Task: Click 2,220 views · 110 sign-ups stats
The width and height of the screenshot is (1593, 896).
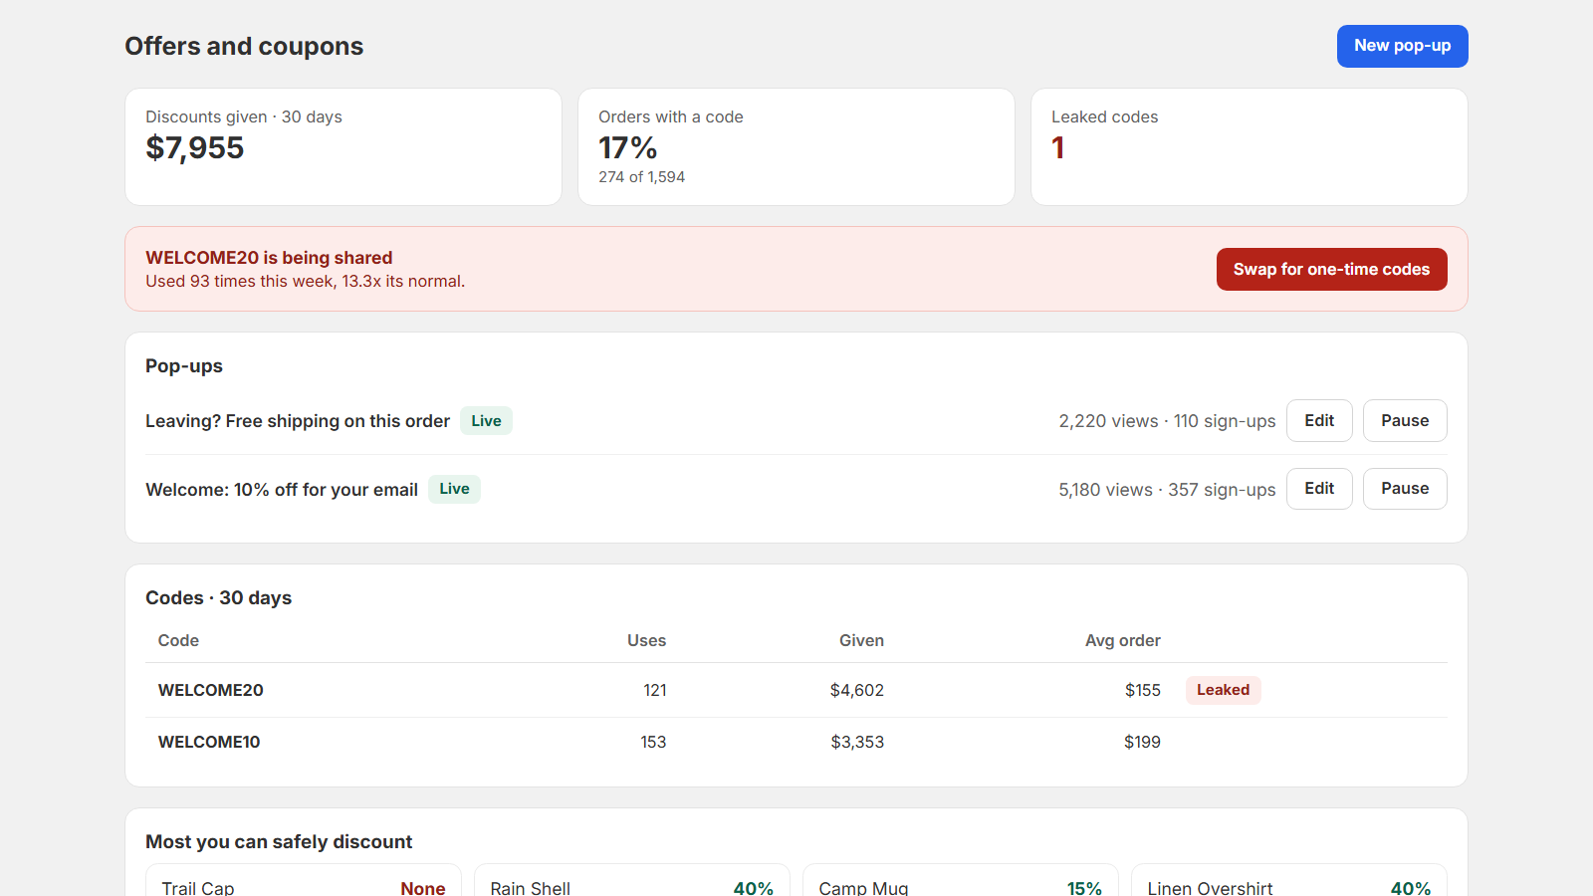Action: coord(1167,421)
